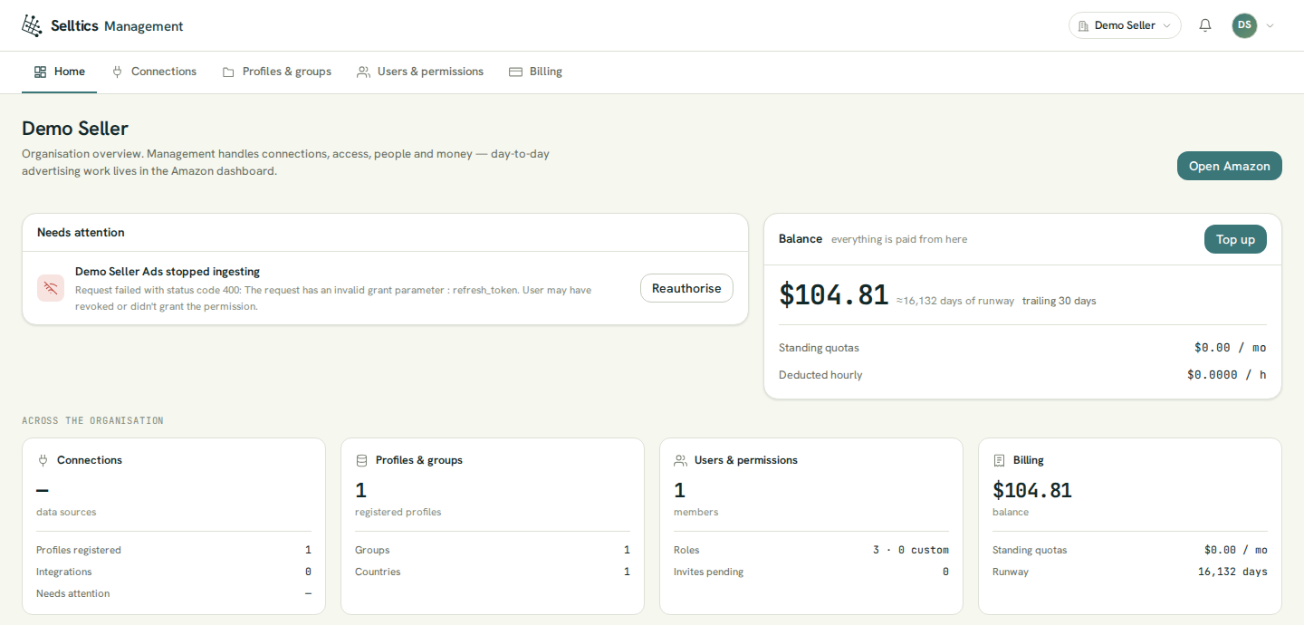The height and width of the screenshot is (625, 1304).
Task: Click the Selltics logo icon
Action: [32, 26]
